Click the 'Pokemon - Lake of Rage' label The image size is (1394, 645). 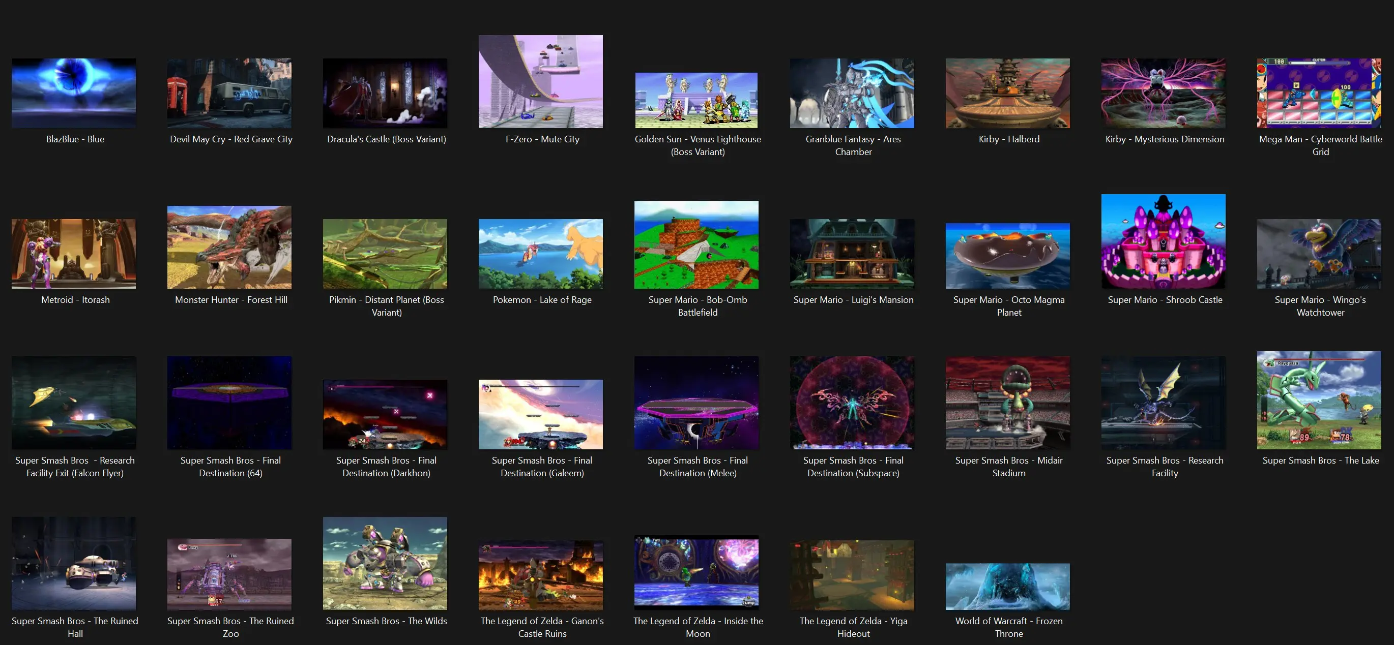click(542, 299)
